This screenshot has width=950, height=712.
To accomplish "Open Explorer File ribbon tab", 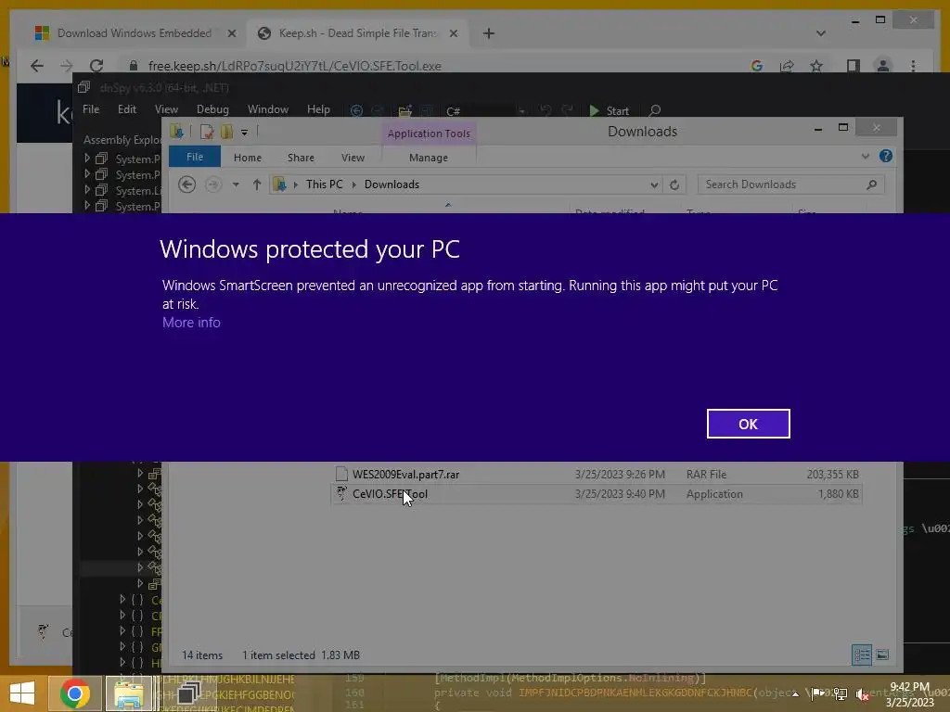I will coord(195,157).
